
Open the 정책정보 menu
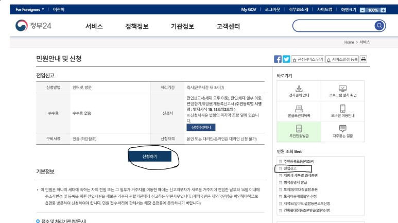(137, 26)
